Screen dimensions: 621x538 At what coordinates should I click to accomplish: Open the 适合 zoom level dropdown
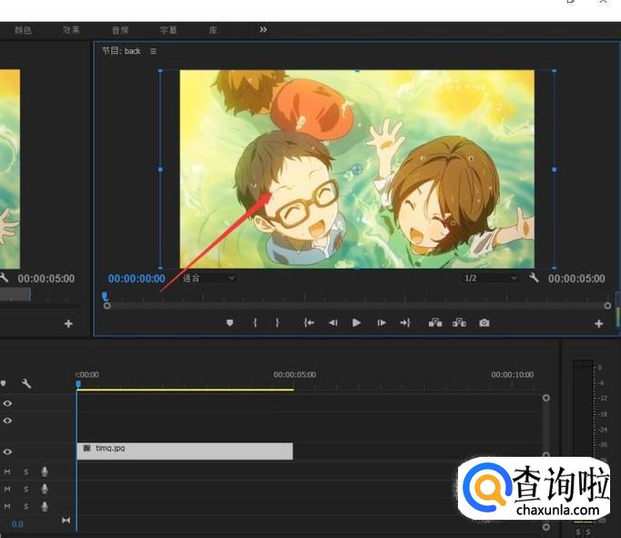pos(209,277)
